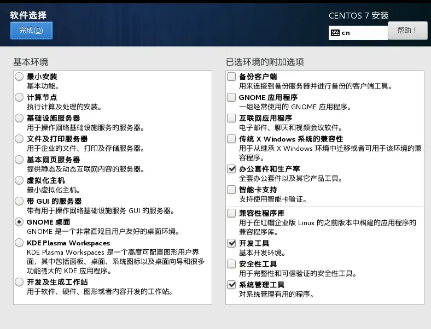Image resolution: width=431 pixels, height=329 pixels.
Task: Tick 传统 X Windows 系统的兼容性 checkbox
Action: point(231,139)
